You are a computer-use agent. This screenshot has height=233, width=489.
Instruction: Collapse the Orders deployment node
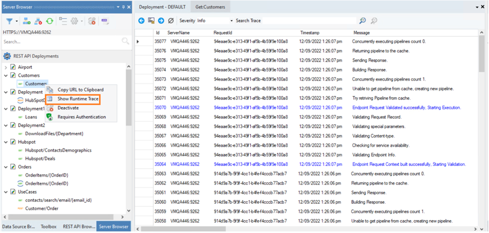coord(6,167)
